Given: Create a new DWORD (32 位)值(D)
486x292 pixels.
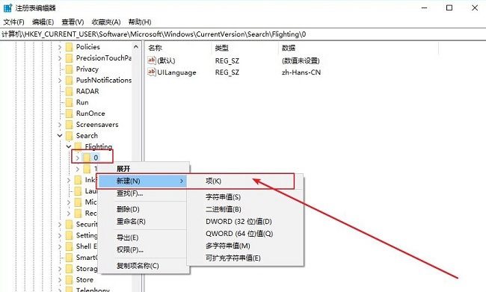Looking at the screenshot, I should coord(244,222).
